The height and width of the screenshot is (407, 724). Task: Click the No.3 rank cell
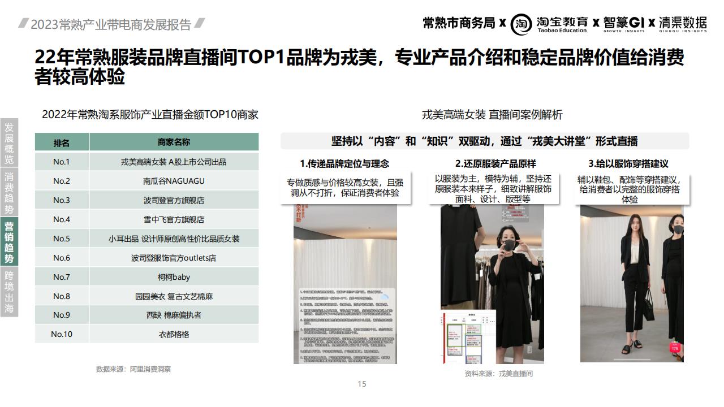click(62, 200)
